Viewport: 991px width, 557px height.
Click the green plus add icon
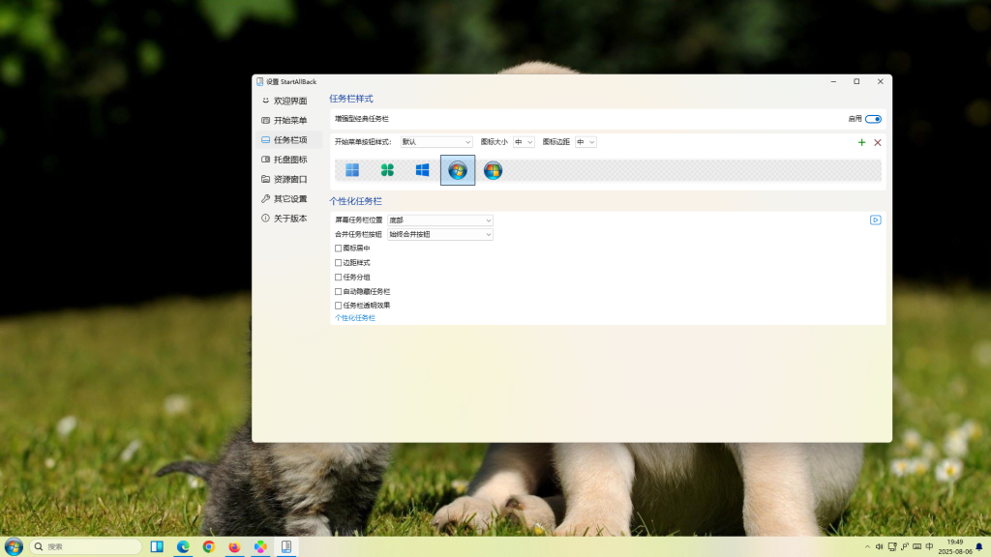click(861, 142)
